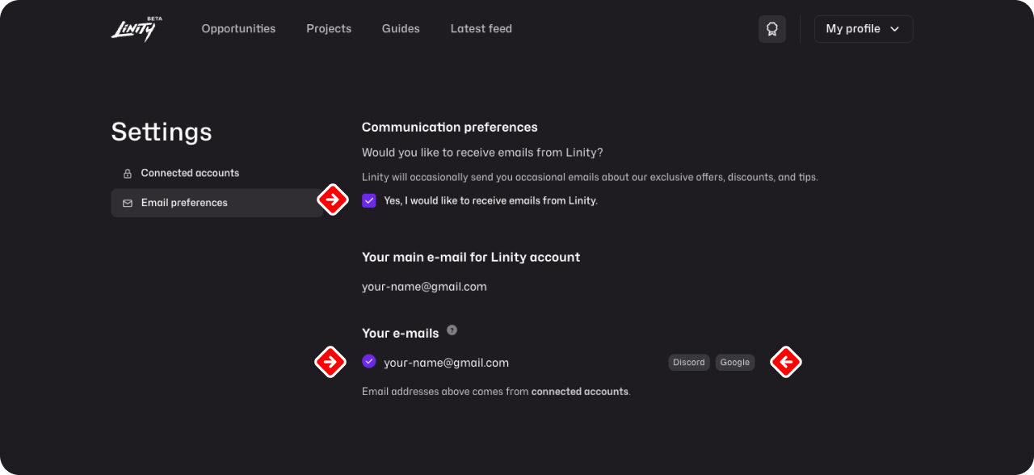Image resolution: width=1034 pixels, height=475 pixels.
Task: Uncheck the receive emails from Linity checkbox
Action: (369, 200)
